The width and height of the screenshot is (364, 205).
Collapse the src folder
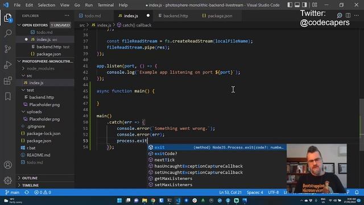29,76
